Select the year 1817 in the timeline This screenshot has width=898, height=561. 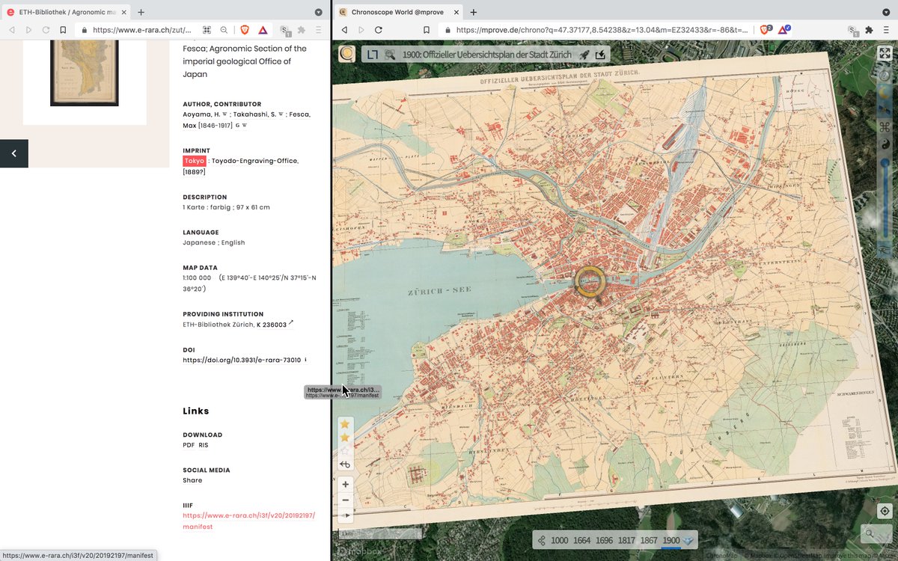click(626, 540)
